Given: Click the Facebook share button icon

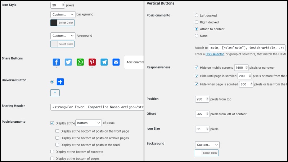Looking at the screenshot, I should click(x=56, y=62).
